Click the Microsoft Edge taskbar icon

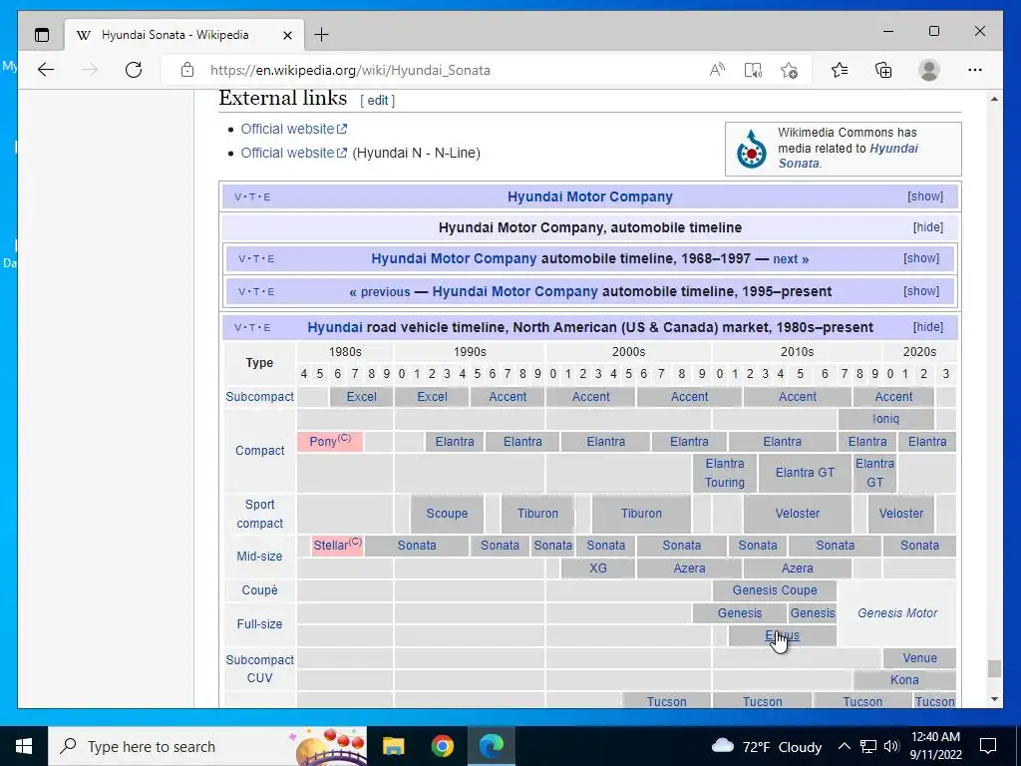pos(491,746)
